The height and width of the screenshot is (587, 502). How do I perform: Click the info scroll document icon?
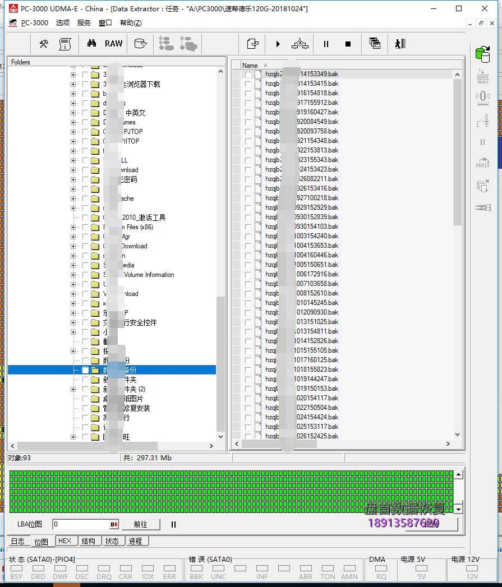65,44
